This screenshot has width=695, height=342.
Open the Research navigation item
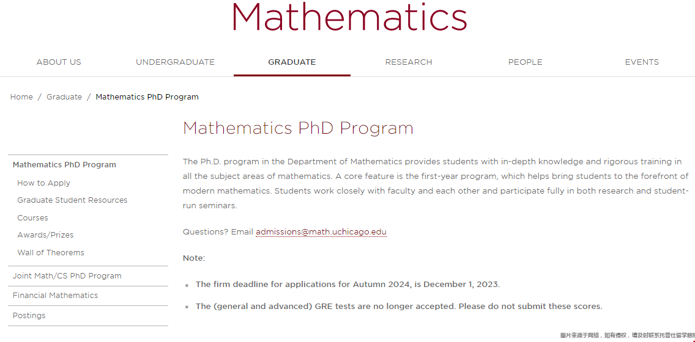(409, 62)
